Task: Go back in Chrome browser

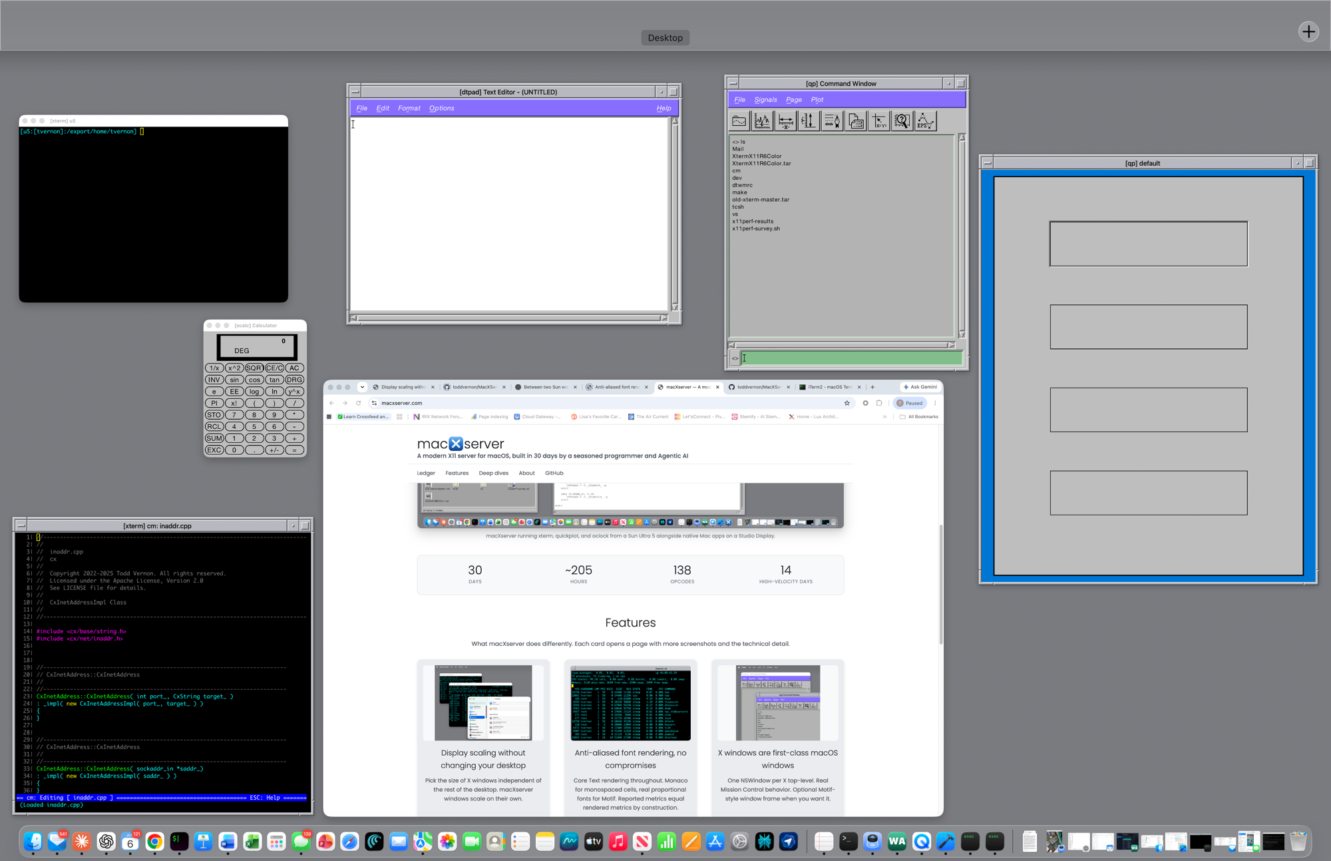Action: (332, 403)
